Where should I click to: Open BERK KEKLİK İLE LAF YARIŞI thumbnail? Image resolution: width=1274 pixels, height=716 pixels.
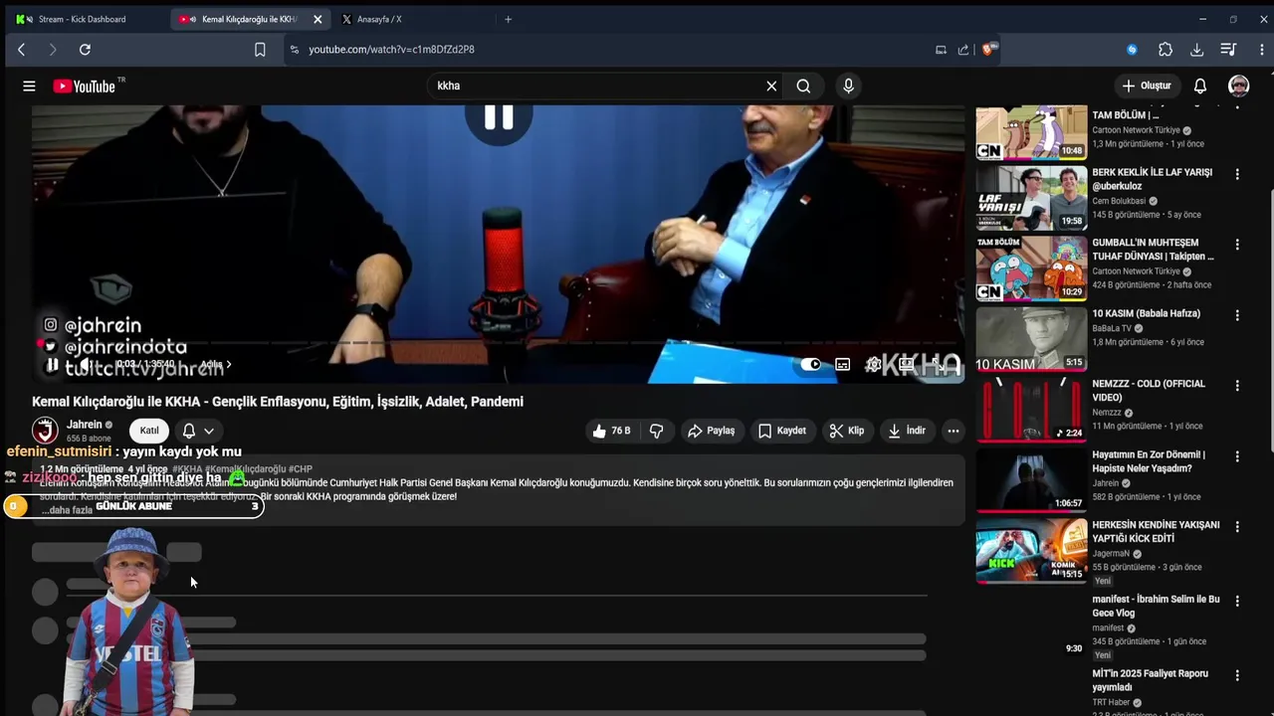[x=1031, y=197]
